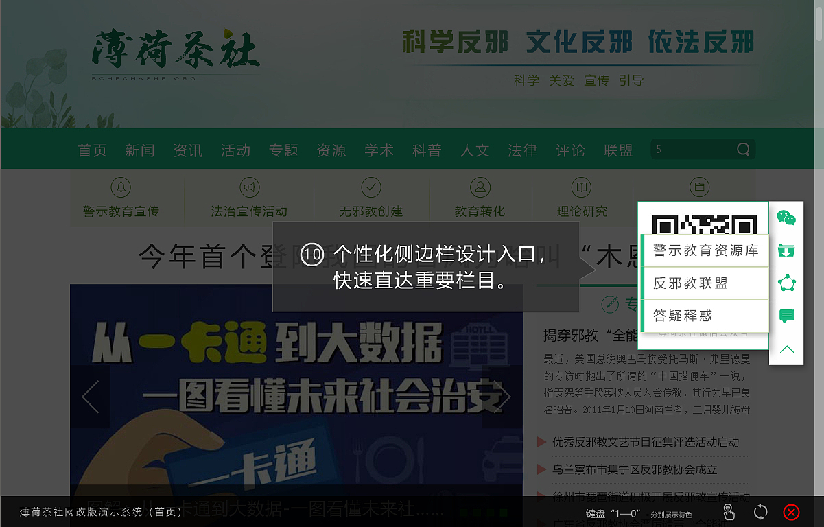Open the 教育转化 shortcut

point(480,211)
